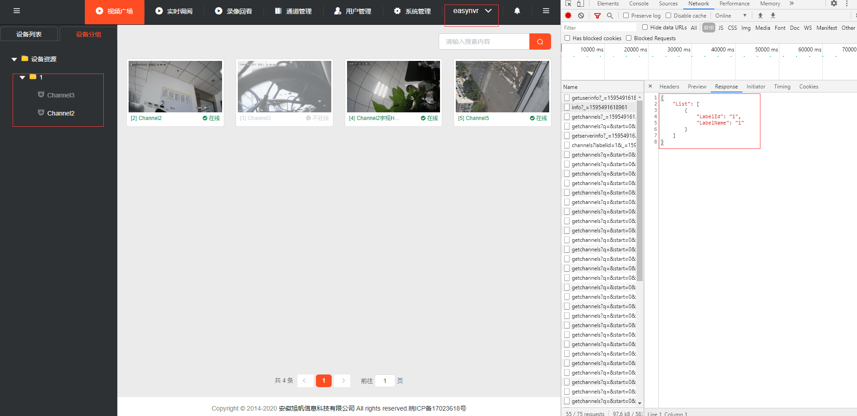The height and width of the screenshot is (416, 857).
Task: Open the easynvr account dropdown
Action: pos(471,11)
